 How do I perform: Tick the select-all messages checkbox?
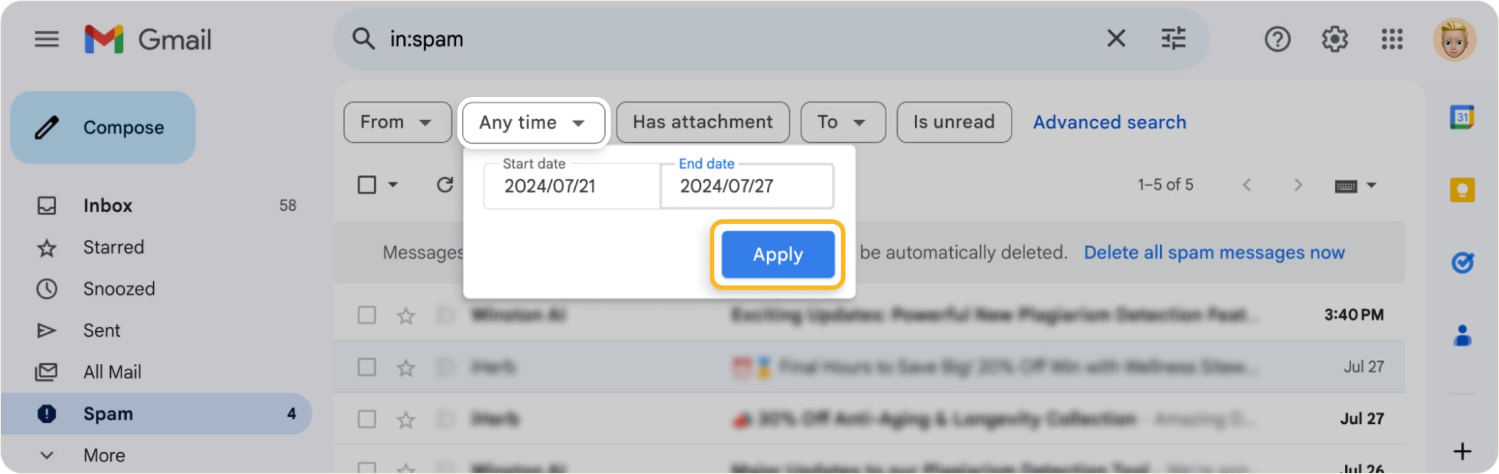coord(366,185)
